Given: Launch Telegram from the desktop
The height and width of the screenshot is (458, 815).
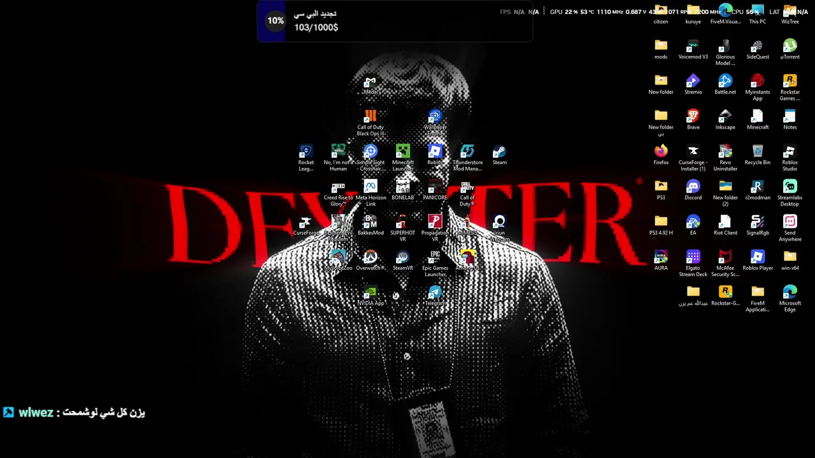Looking at the screenshot, I should pyautogui.click(x=435, y=295).
